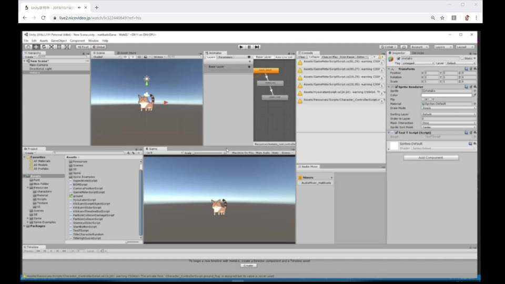Select the Rotate tool in Unity toolbar
This screenshot has height=284, width=505.
44,47
